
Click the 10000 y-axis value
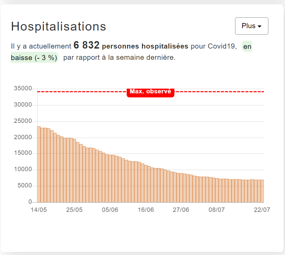pyautogui.click(x=23, y=170)
